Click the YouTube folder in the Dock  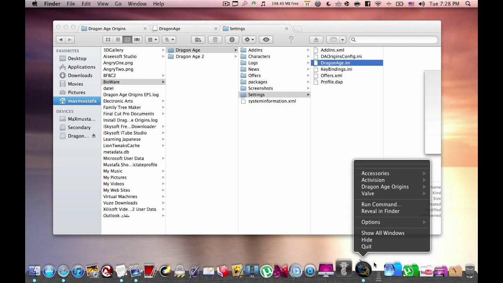click(x=426, y=271)
